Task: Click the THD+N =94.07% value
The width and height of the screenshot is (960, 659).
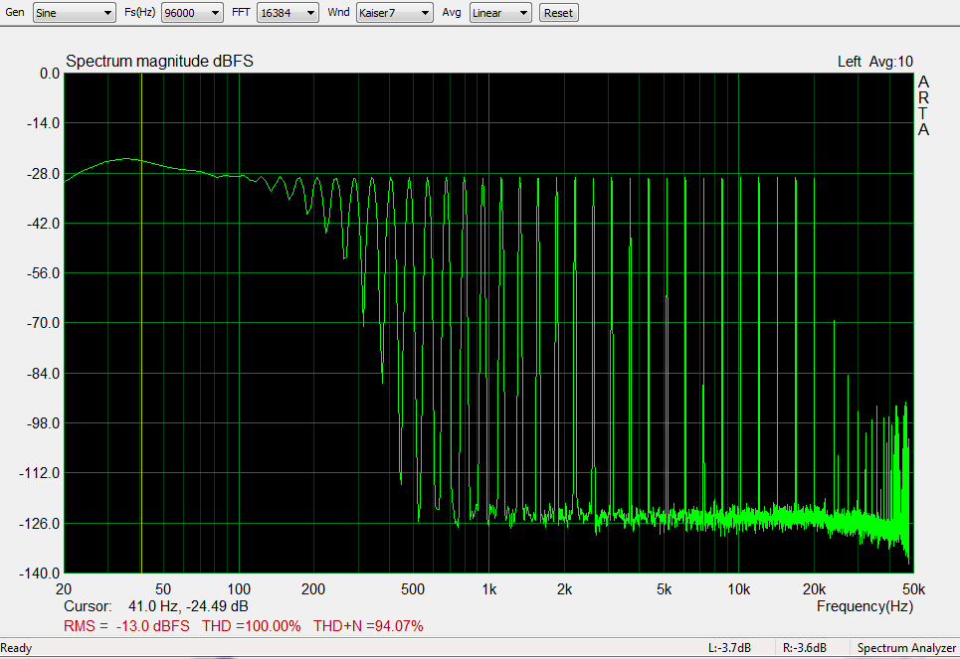Action: pos(368,626)
